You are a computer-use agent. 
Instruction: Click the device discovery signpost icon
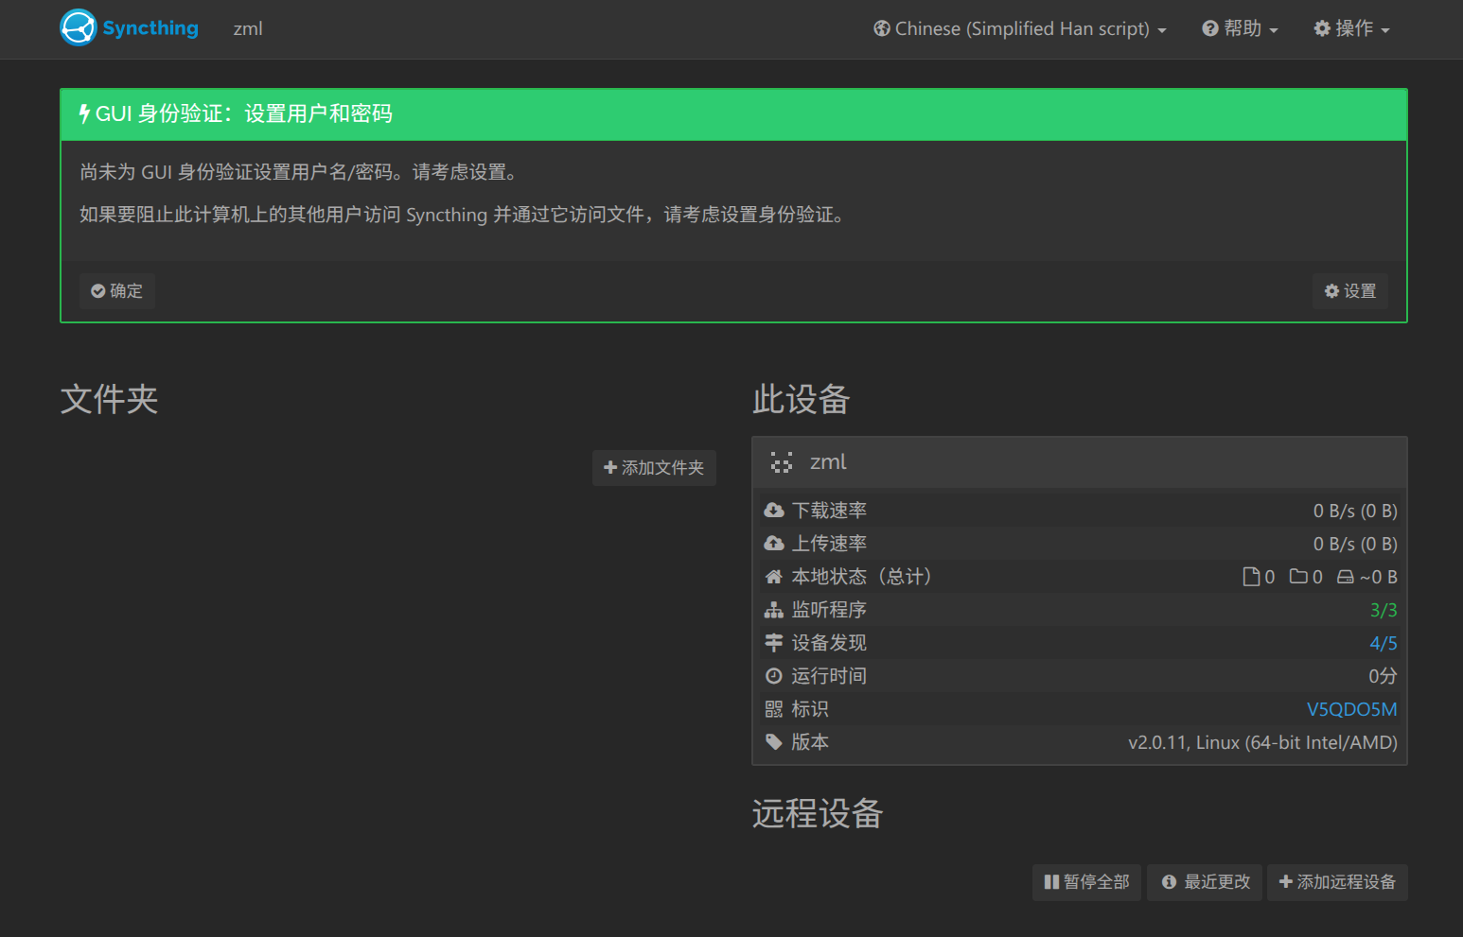pyautogui.click(x=774, y=643)
